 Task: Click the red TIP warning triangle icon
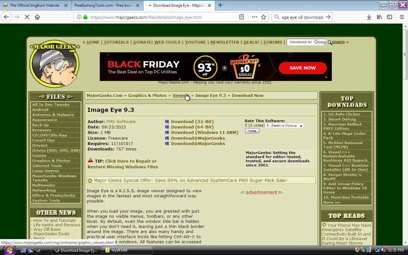pyautogui.click(x=91, y=160)
